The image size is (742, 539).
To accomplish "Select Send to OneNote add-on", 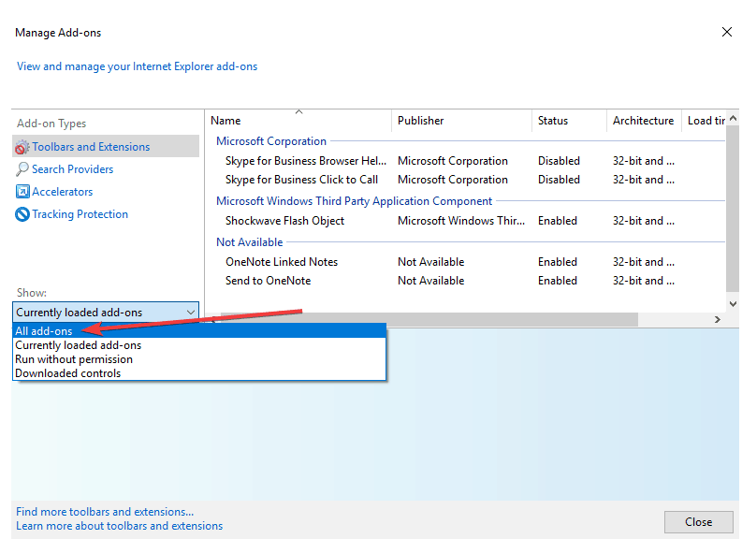I will click(x=466, y=281).
